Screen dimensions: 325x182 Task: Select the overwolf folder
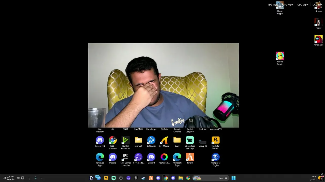[138, 142]
